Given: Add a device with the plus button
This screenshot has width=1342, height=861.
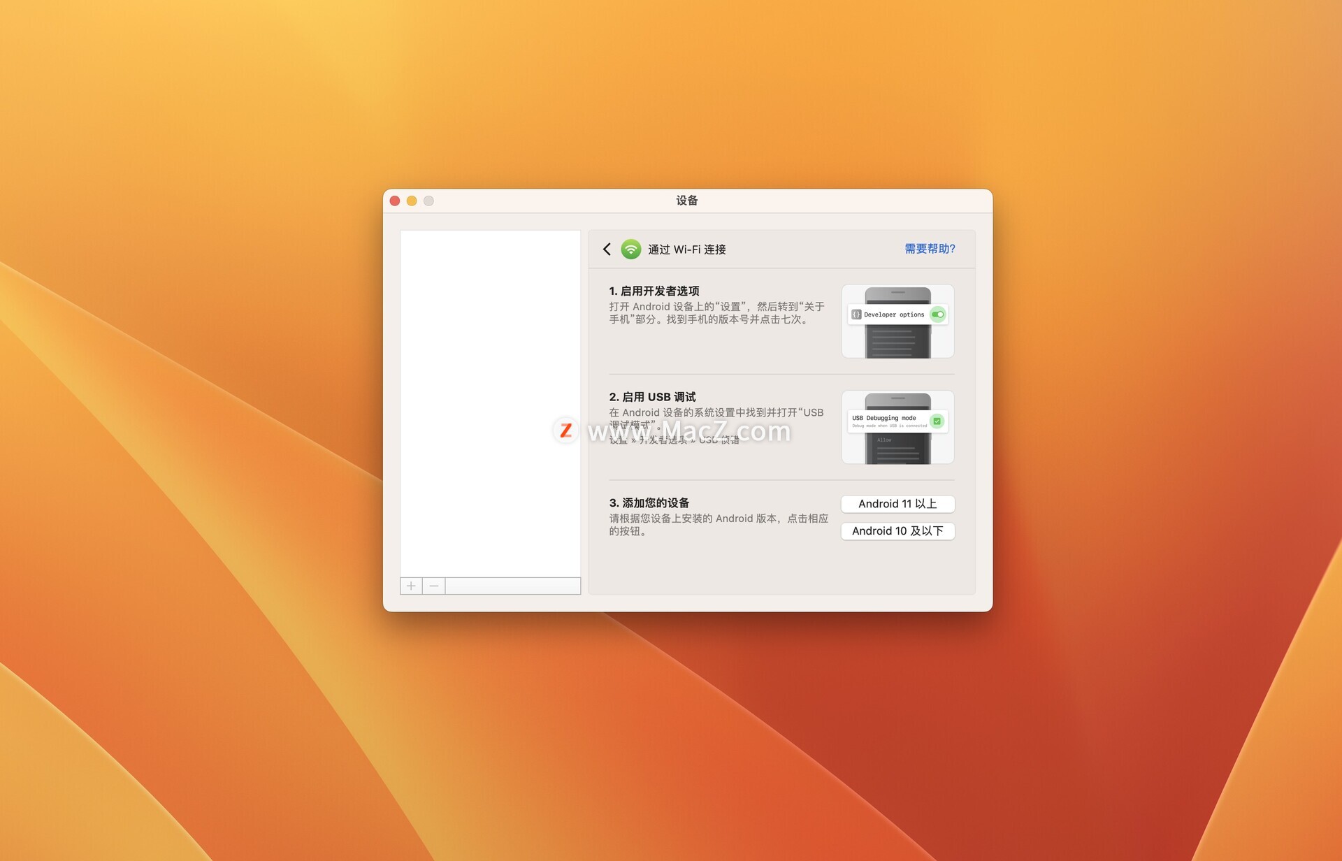Looking at the screenshot, I should [411, 586].
